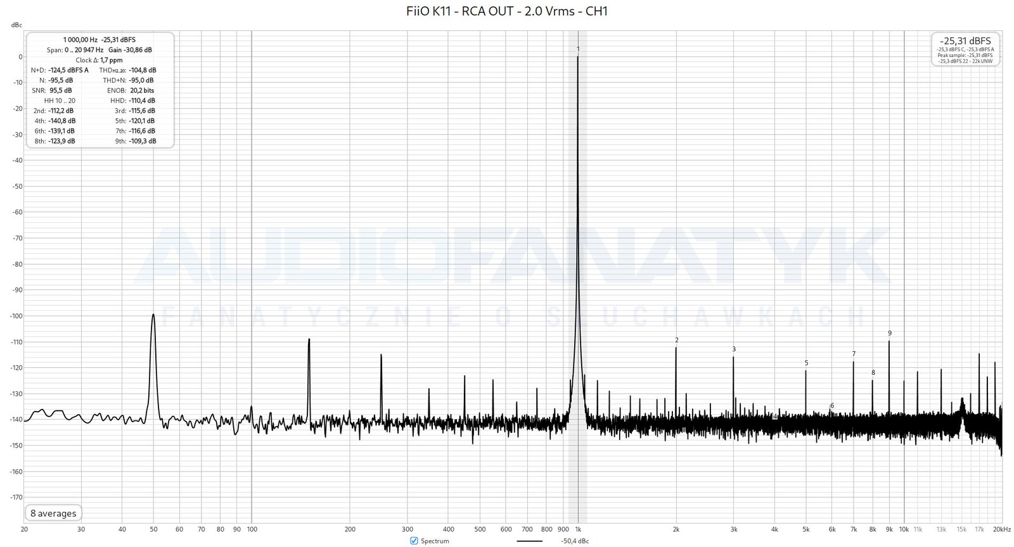Click the '20kHz' frequency axis end label
The image size is (1014, 547).
pos(1001,529)
